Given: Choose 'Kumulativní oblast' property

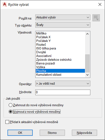Looking at the screenshot, I should coord(60,75).
